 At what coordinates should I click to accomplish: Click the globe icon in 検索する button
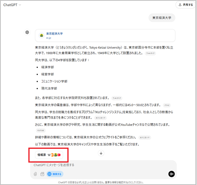click(49, 174)
